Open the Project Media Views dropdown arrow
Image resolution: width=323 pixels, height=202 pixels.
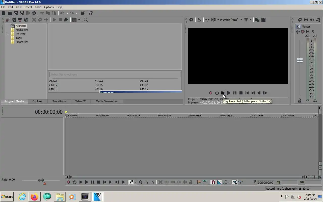click(x=79, y=20)
